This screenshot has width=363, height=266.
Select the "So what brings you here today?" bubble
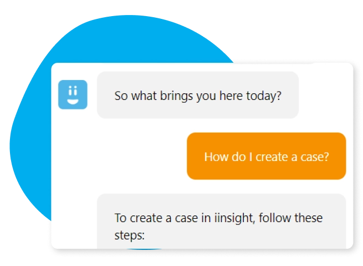point(198,95)
